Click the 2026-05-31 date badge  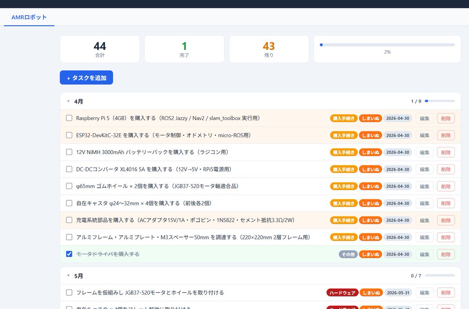click(397, 293)
